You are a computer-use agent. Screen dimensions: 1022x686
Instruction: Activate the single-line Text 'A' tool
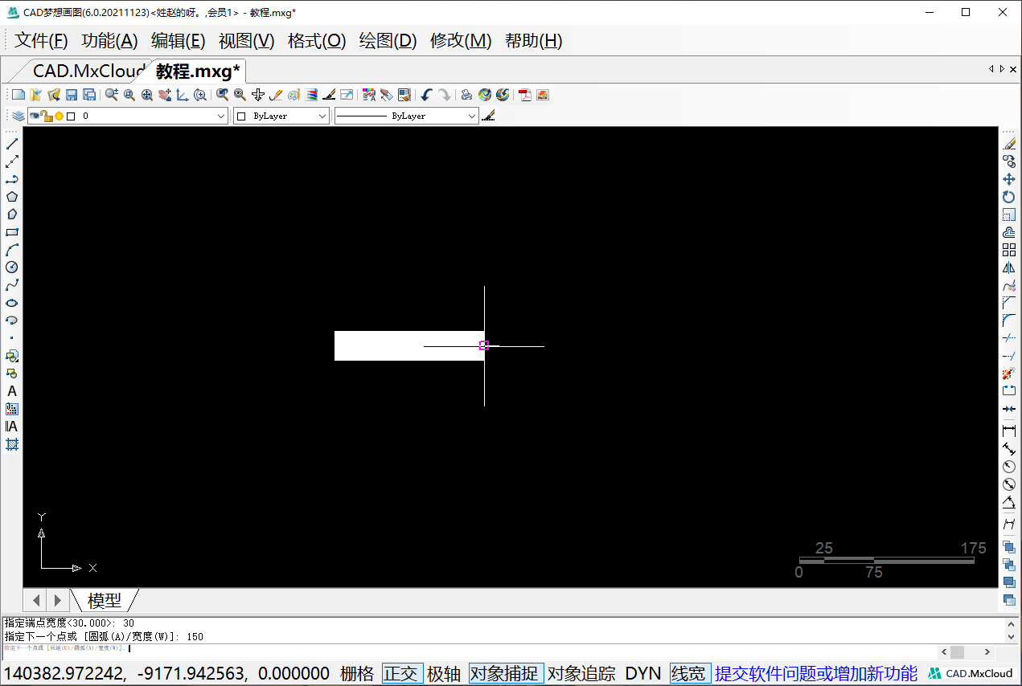tap(12, 391)
